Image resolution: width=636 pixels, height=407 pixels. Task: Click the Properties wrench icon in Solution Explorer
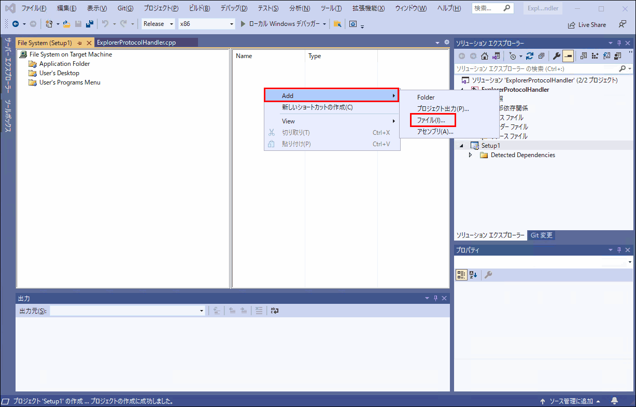coord(557,56)
